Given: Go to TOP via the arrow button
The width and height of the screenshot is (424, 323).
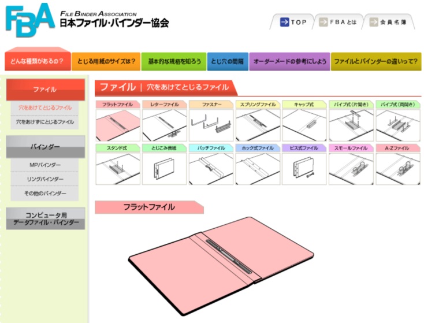Looking at the screenshot, I should tap(293, 23).
